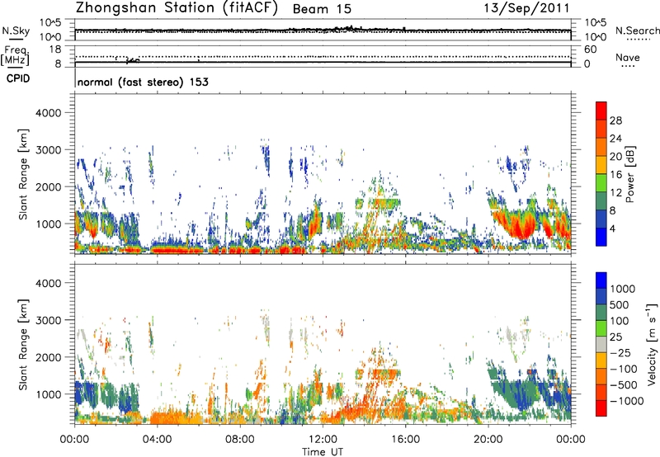Click the Nave axis tick '60'
The image size is (660, 457).
590,49
